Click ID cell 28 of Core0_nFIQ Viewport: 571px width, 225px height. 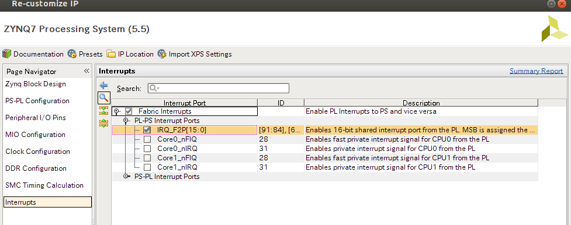[x=281, y=139]
